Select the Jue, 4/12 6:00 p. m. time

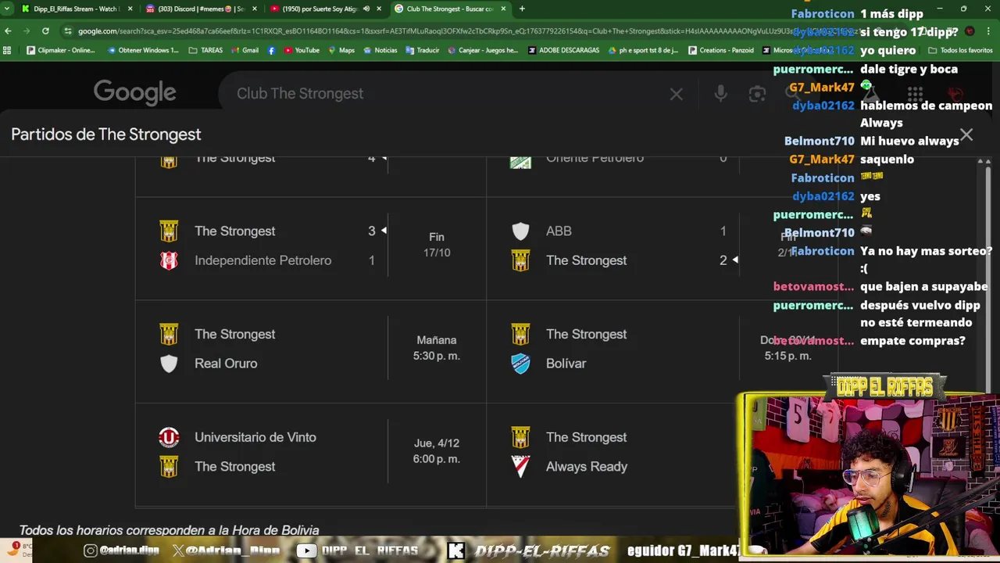437,451
